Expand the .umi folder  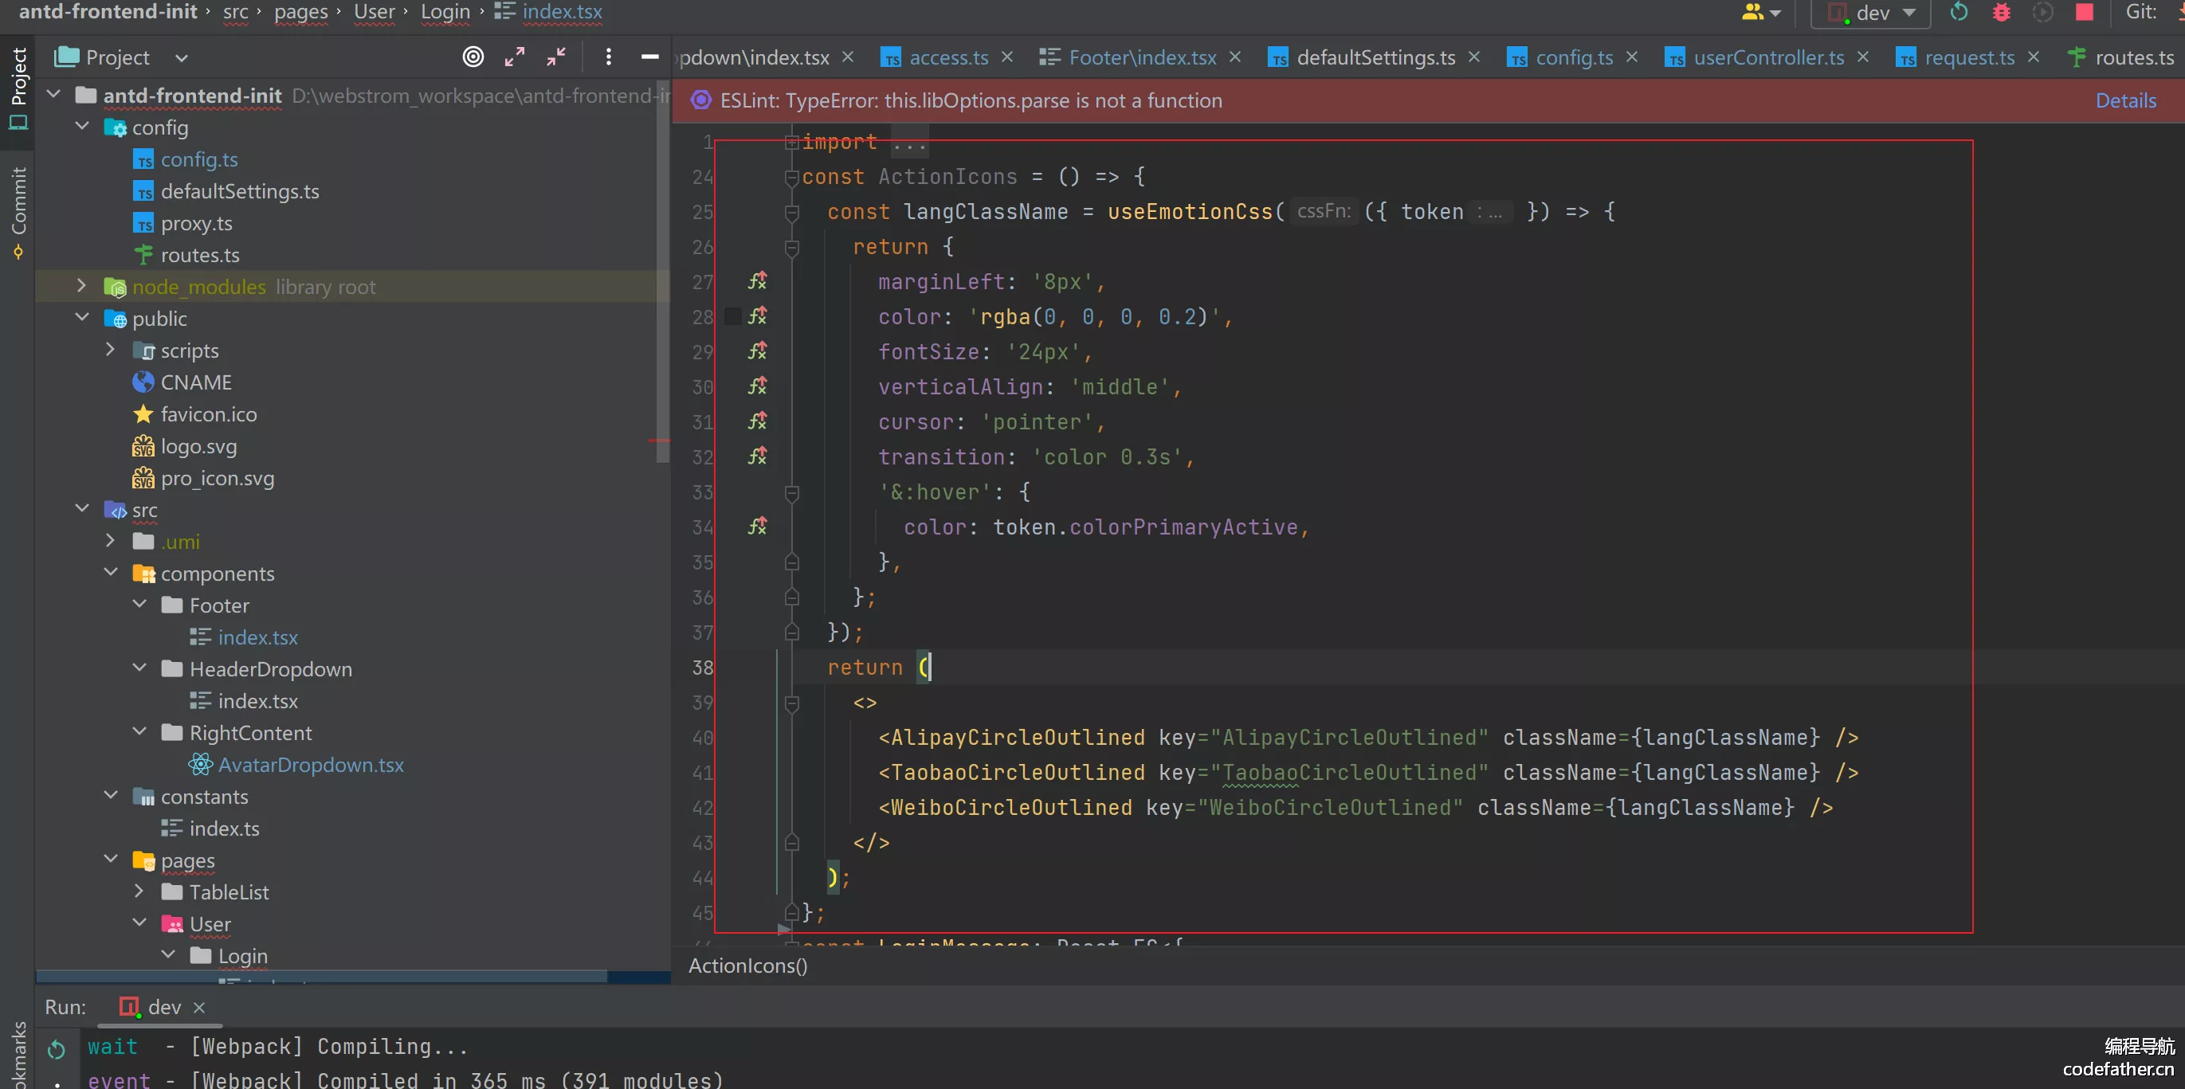pos(110,540)
